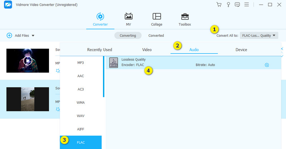Open the Toolbox tab
This screenshot has height=149, width=286.
(x=185, y=19)
